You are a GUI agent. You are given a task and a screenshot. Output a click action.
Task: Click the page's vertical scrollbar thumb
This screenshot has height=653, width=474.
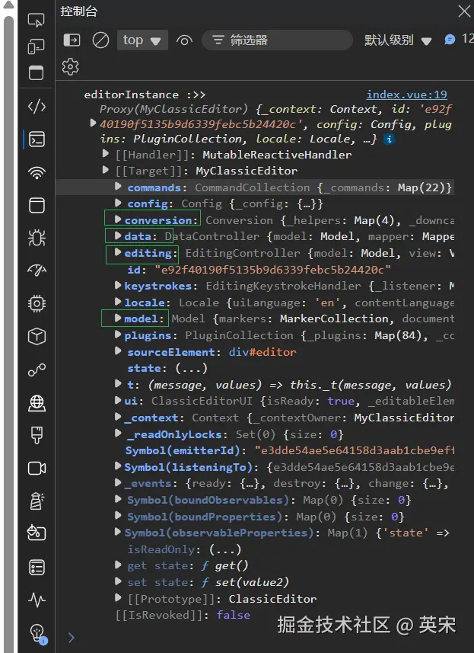[x=8, y=333]
